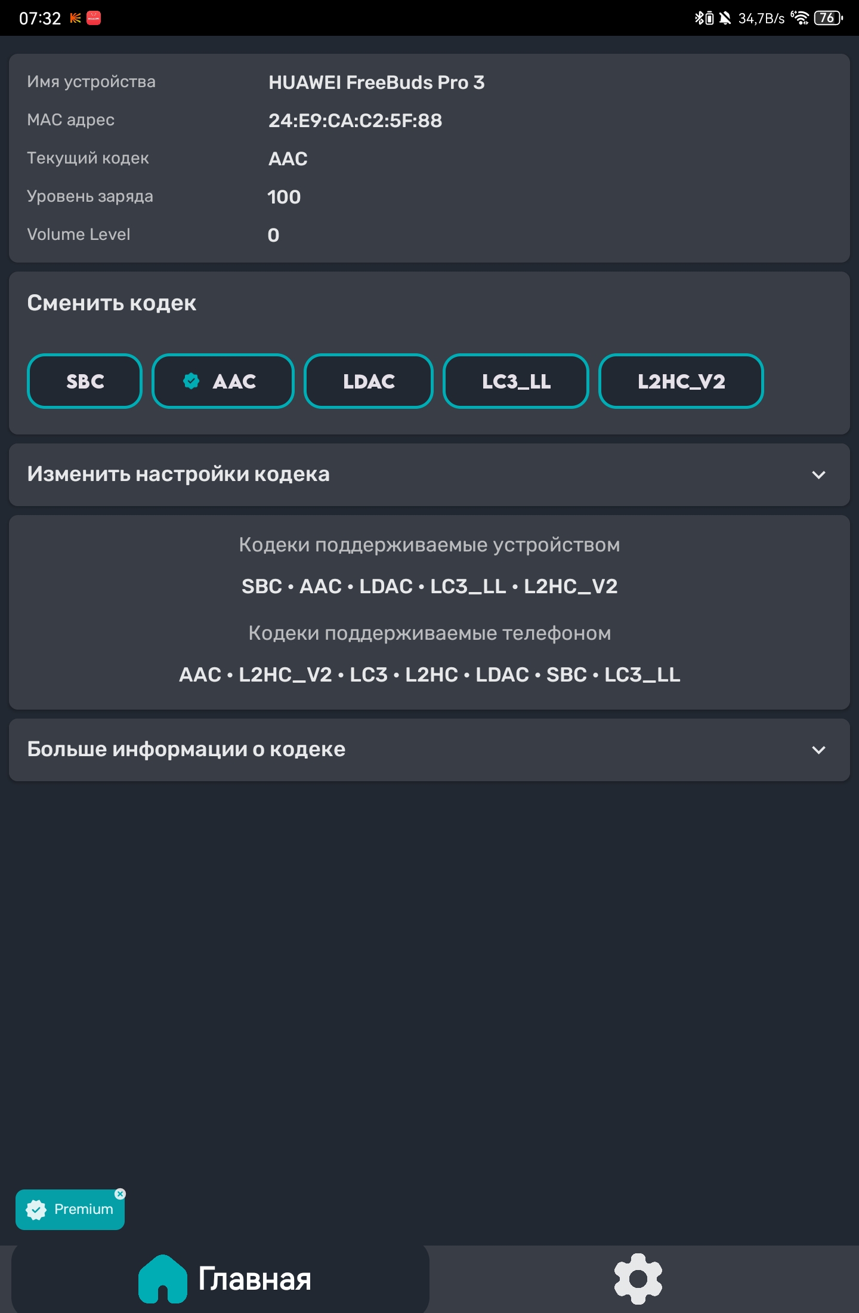The height and width of the screenshot is (1313, 859).
Task: Choose the LC3_LL codec chip
Action: coord(516,381)
